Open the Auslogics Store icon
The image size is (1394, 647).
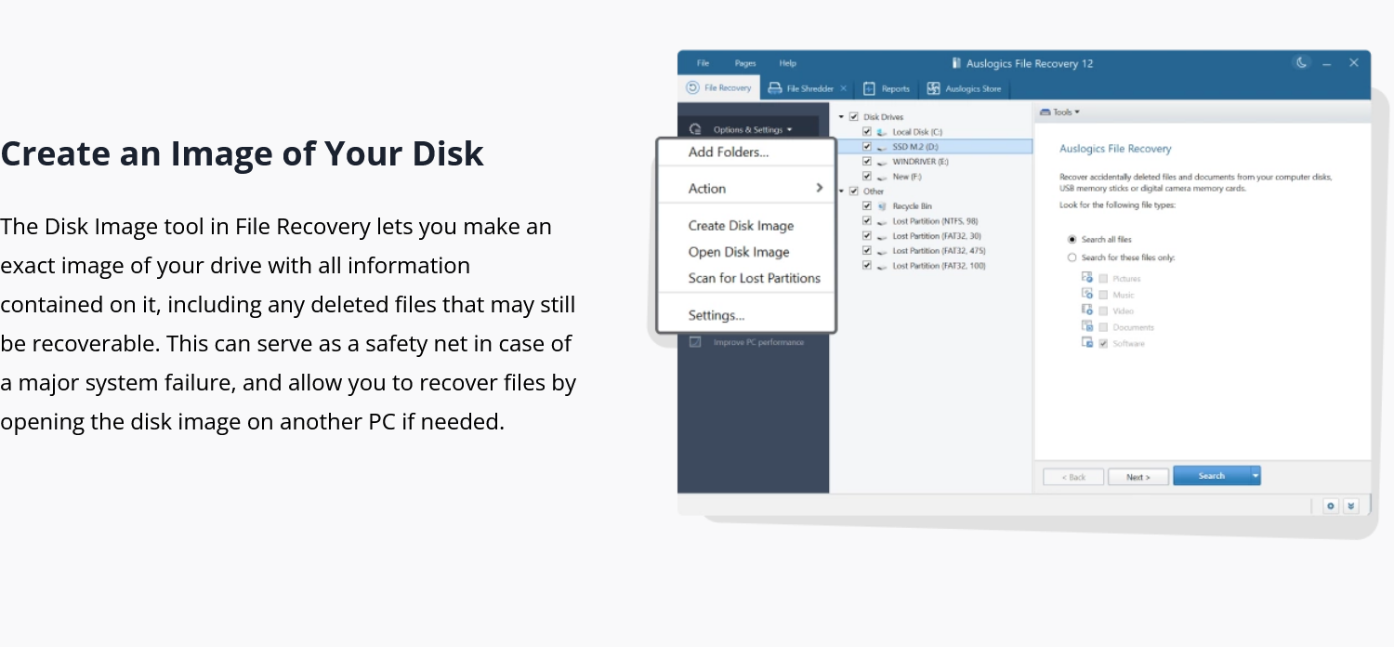coord(933,87)
